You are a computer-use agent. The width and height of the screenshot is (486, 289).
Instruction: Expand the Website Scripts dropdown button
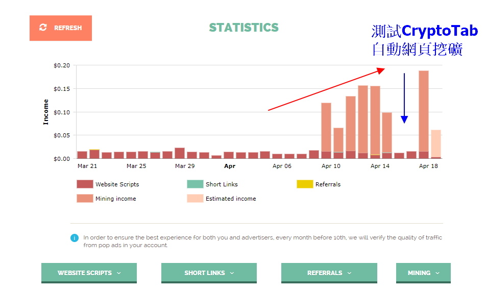(x=89, y=273)
